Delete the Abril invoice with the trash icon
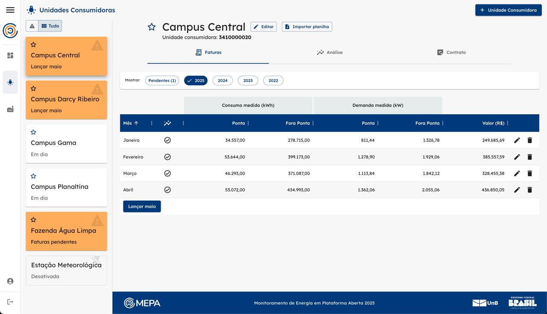 click(529, 190)
